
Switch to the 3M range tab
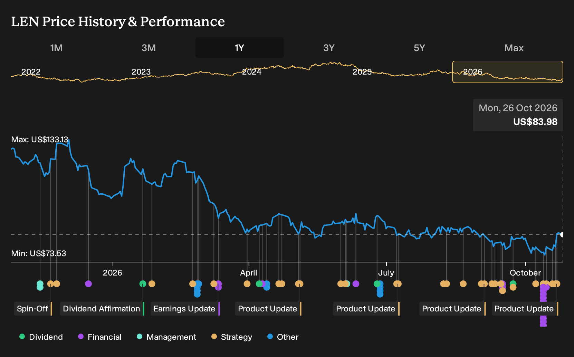(149, 48)
